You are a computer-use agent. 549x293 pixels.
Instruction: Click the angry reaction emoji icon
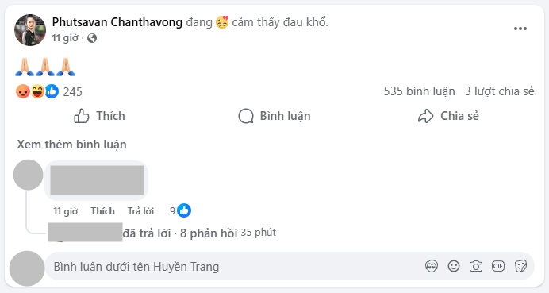point(23,91)
